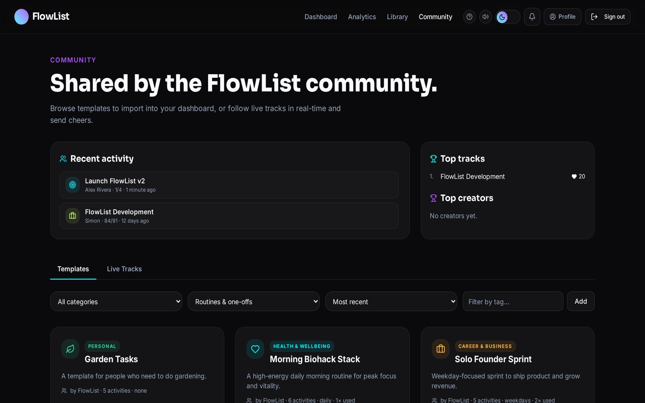Click the PERSONAL category badge
This screenshot has width=645, height=403.
102,346
